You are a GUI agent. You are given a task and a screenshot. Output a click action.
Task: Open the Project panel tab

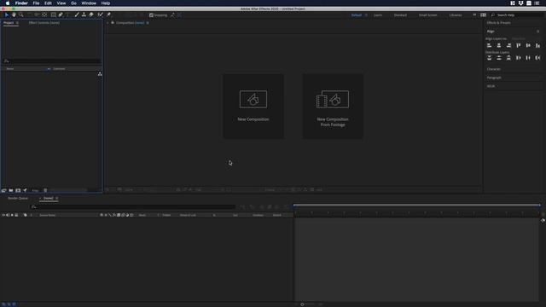tap(9, 23)
